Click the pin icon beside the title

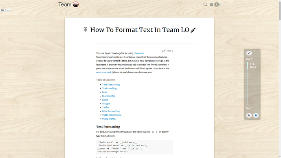pos(86,29)
